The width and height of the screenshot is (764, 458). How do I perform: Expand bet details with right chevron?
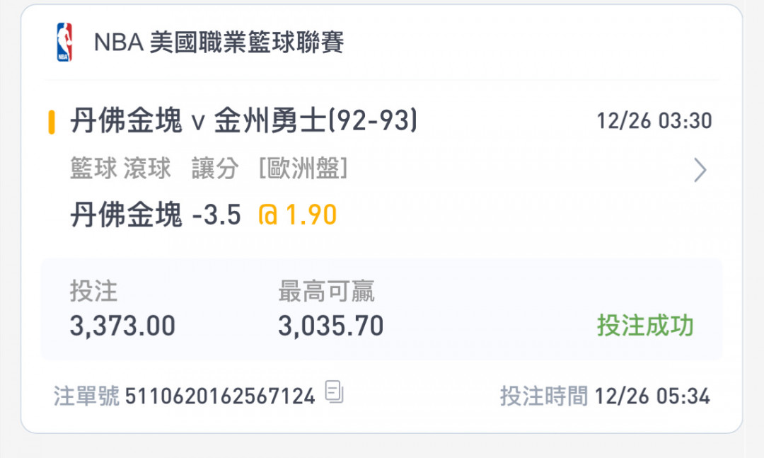click(x=700, y=170)
